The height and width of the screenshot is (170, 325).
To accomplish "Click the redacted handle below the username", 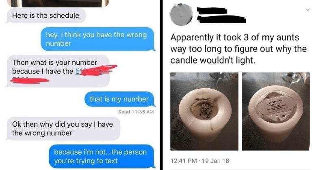I will point(221,19).
